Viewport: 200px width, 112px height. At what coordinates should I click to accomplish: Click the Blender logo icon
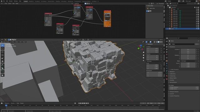(1, 1)
